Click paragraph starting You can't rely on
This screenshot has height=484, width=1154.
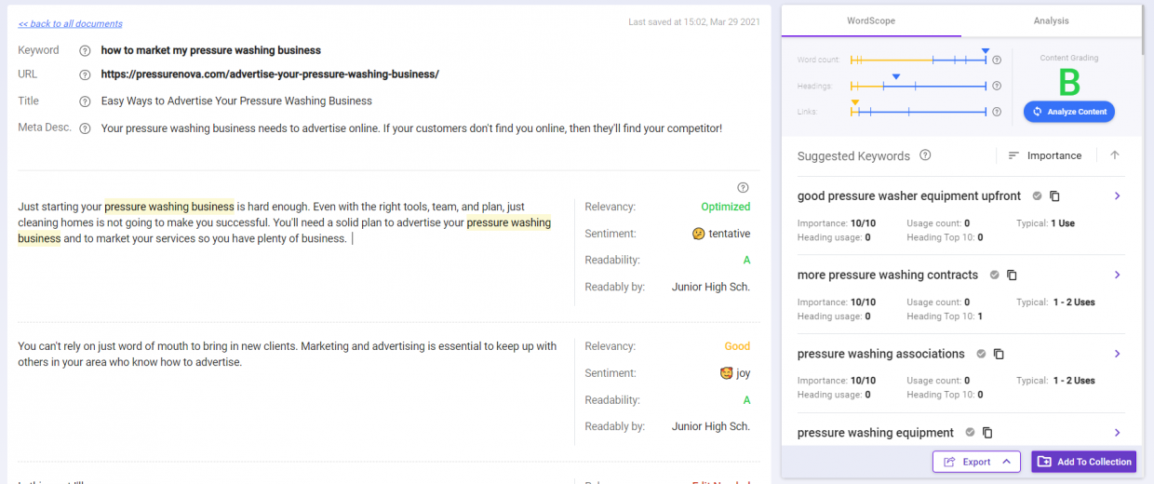click(x=288, y=354)
